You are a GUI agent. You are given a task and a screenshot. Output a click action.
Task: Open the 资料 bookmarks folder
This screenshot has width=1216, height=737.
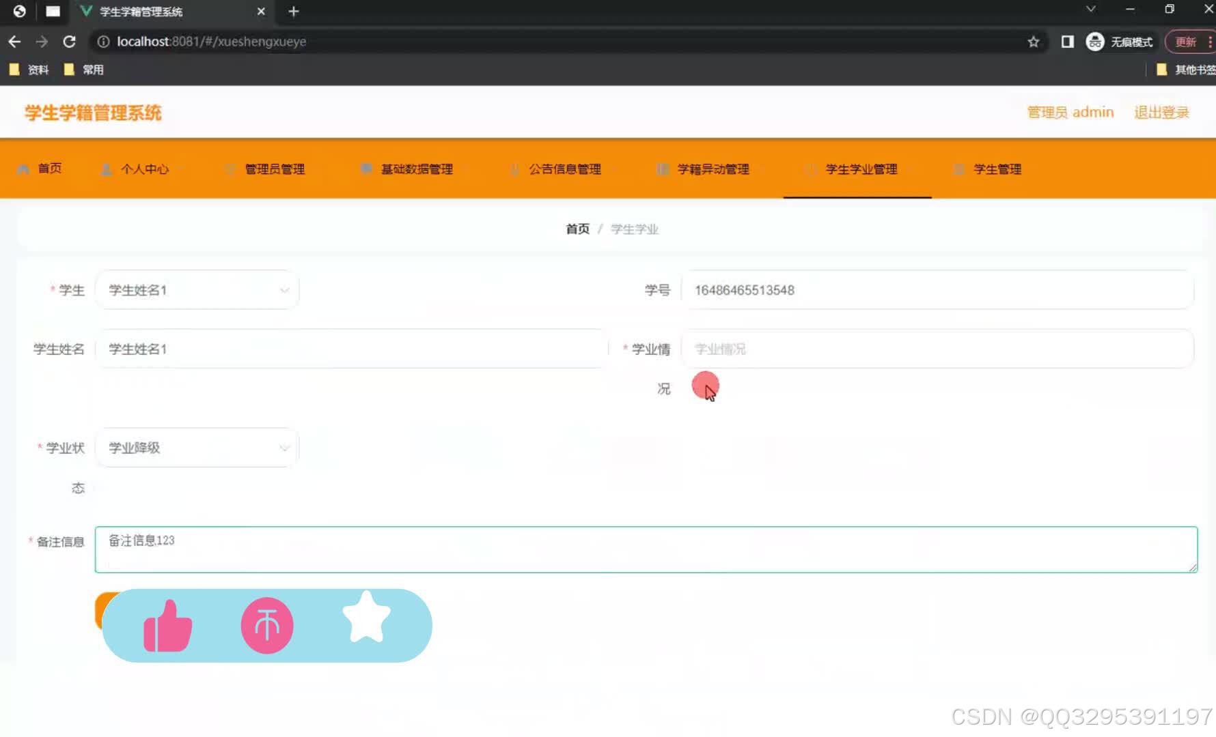coord(29,70)
